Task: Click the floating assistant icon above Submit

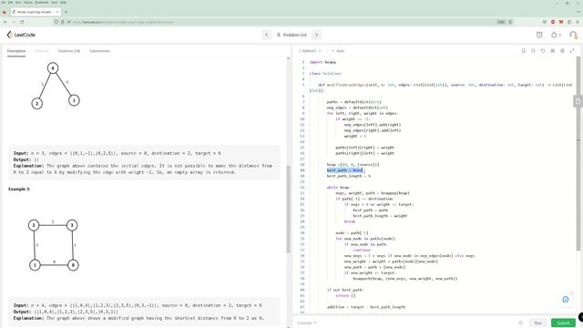Action: pyautogui.click(x=566, y=300)
